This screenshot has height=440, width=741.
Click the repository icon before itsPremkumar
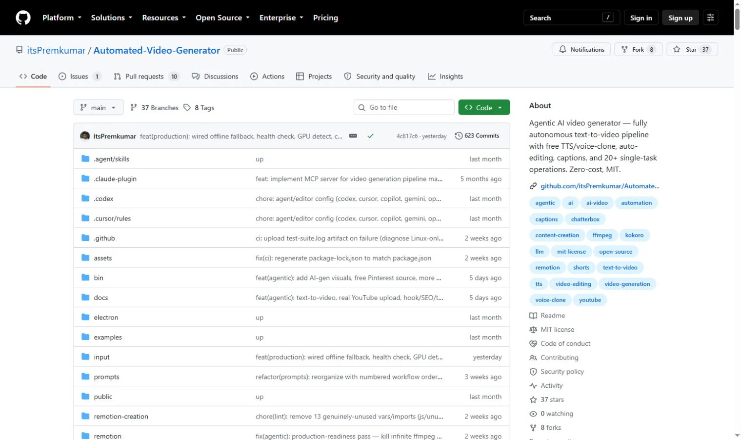pos(20,50)
